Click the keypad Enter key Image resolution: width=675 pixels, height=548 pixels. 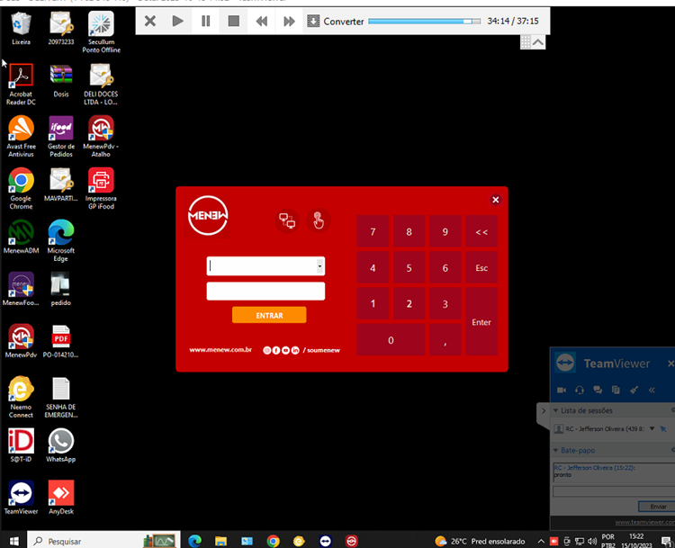tap(481, 322)
